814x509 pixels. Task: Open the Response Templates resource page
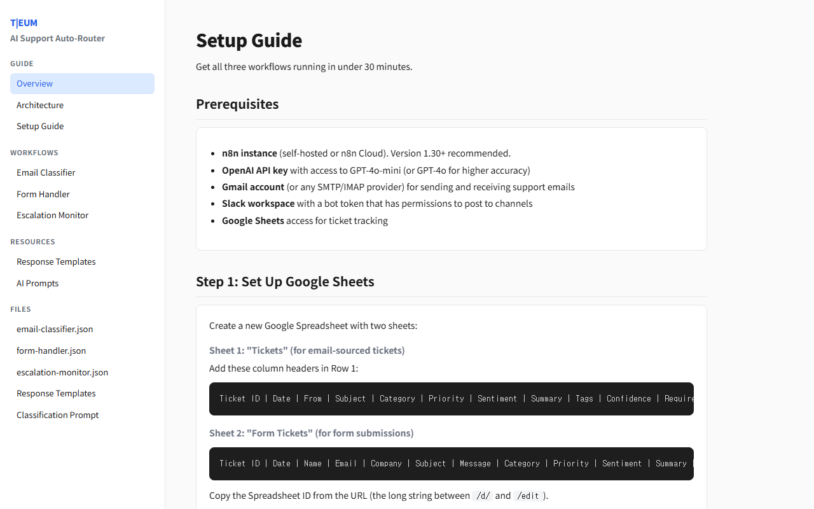click(x=56, y=261)
